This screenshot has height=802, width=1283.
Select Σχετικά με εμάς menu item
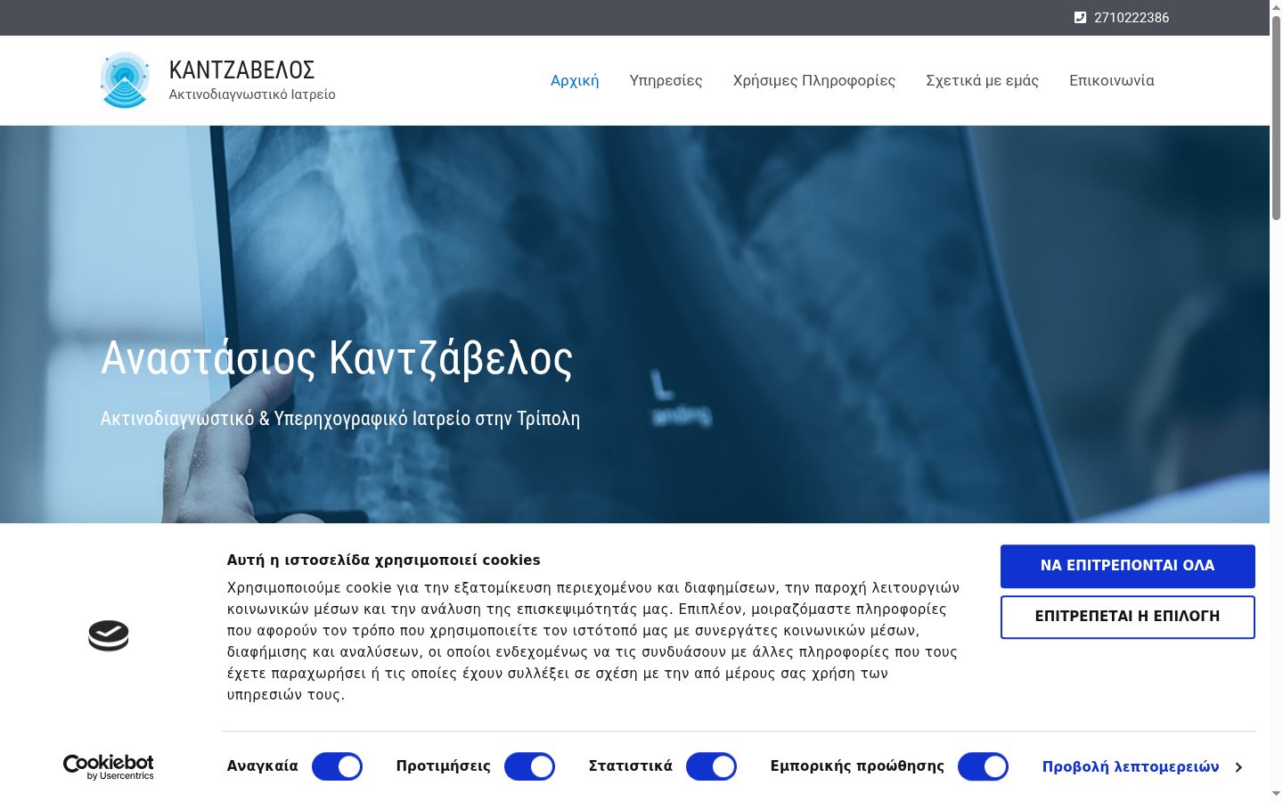982,80
